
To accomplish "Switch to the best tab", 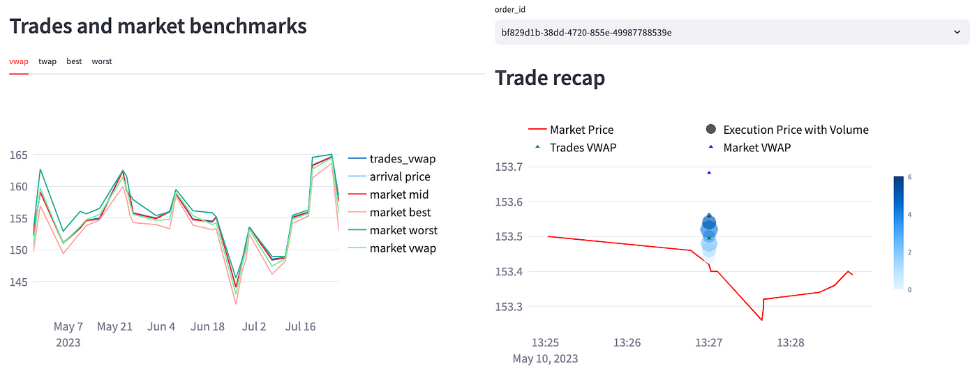I will pyautogui.click(x=74, y=61).
